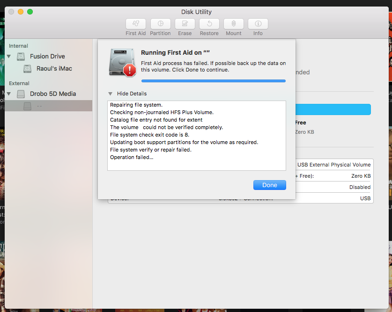Click the blue disk usage bar
Image resolution: width=392 pixels, height=312 pixels.
(x=333, y=109)
